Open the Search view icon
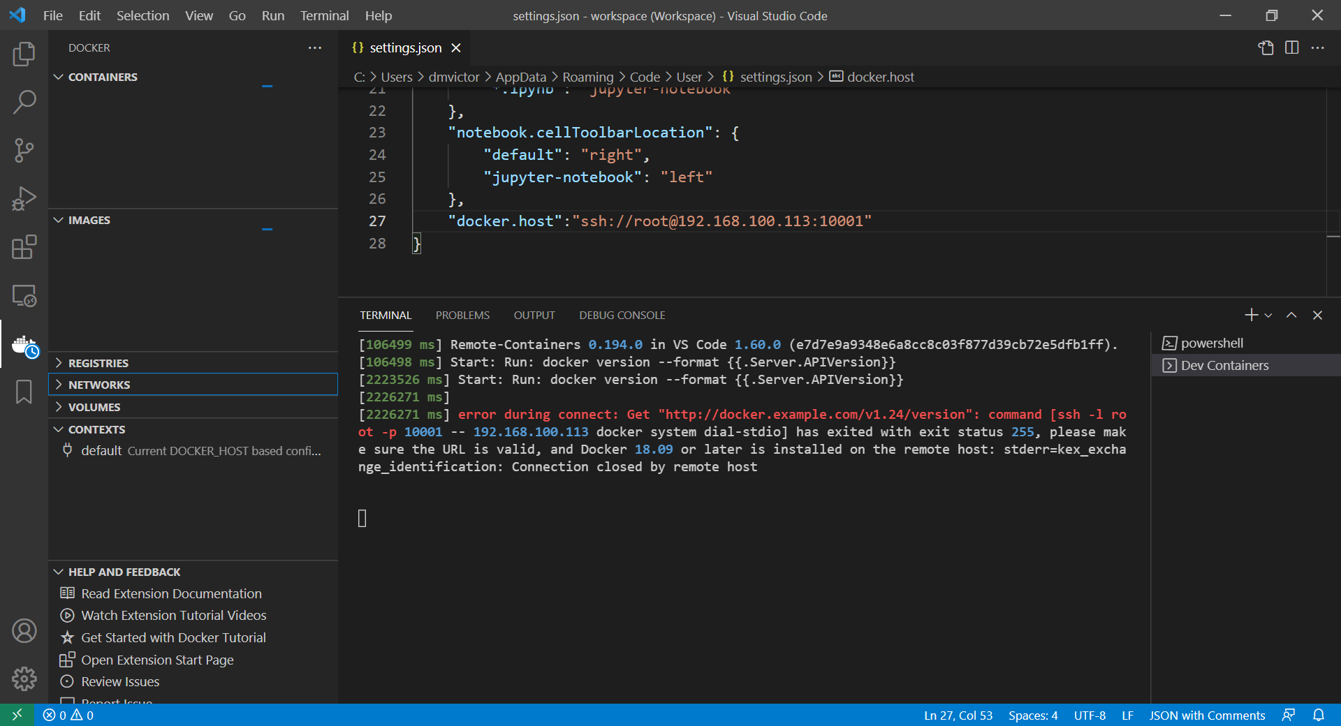The height and width of the screenshot is (726, 1341). (x=24, y=102)
